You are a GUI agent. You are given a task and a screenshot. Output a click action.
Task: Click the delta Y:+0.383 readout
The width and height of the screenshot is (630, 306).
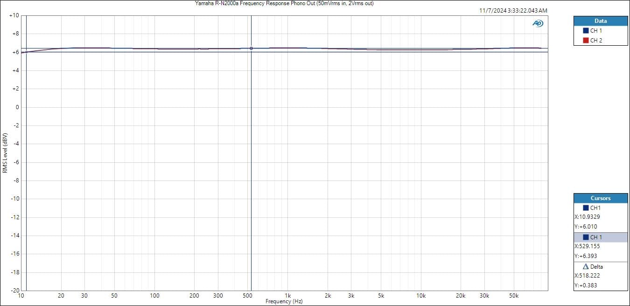[586, 285]
